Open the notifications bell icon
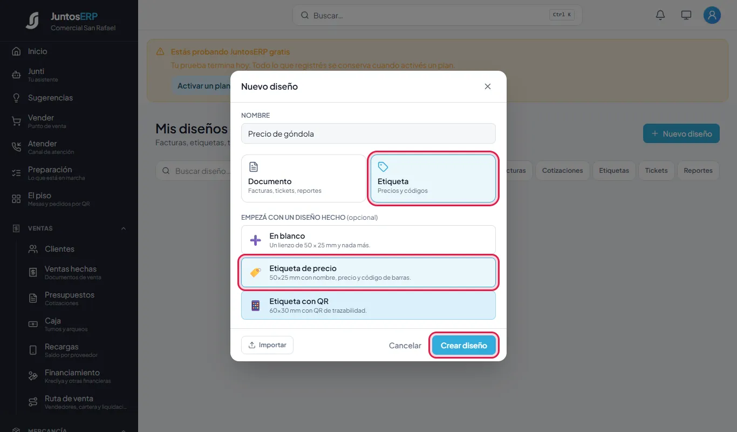This screenshot has height=432, width=737. pos(660,15)
